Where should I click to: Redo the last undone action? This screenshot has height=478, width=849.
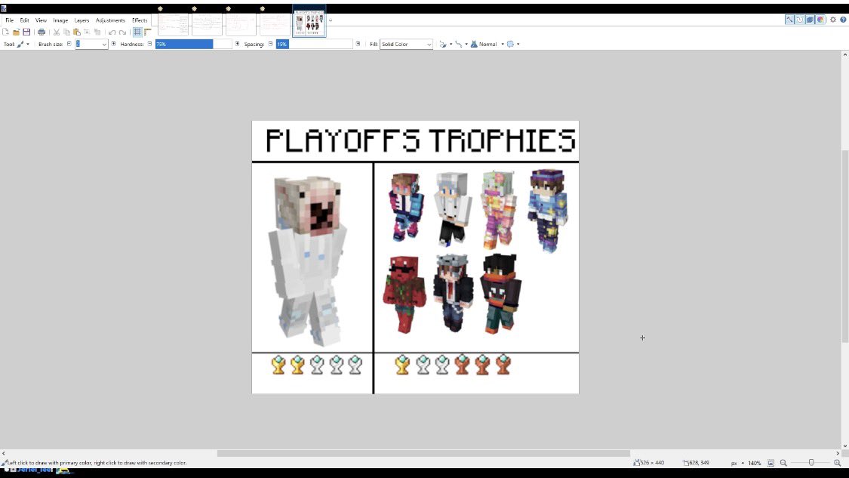(122, 32)
